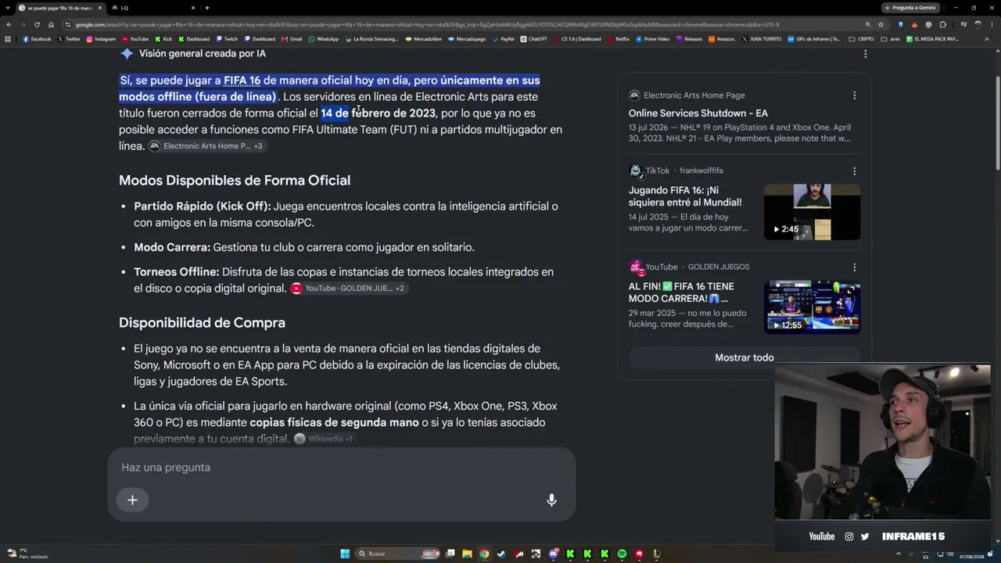Screen dimensions: 1001x563
Task: Select the 'se puede jugar fifa 16' tab
Action: click(x=61, y=8)
